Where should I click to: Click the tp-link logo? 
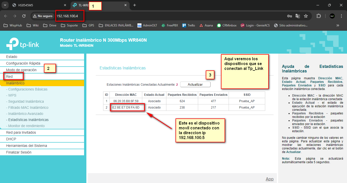pos(23,44)
